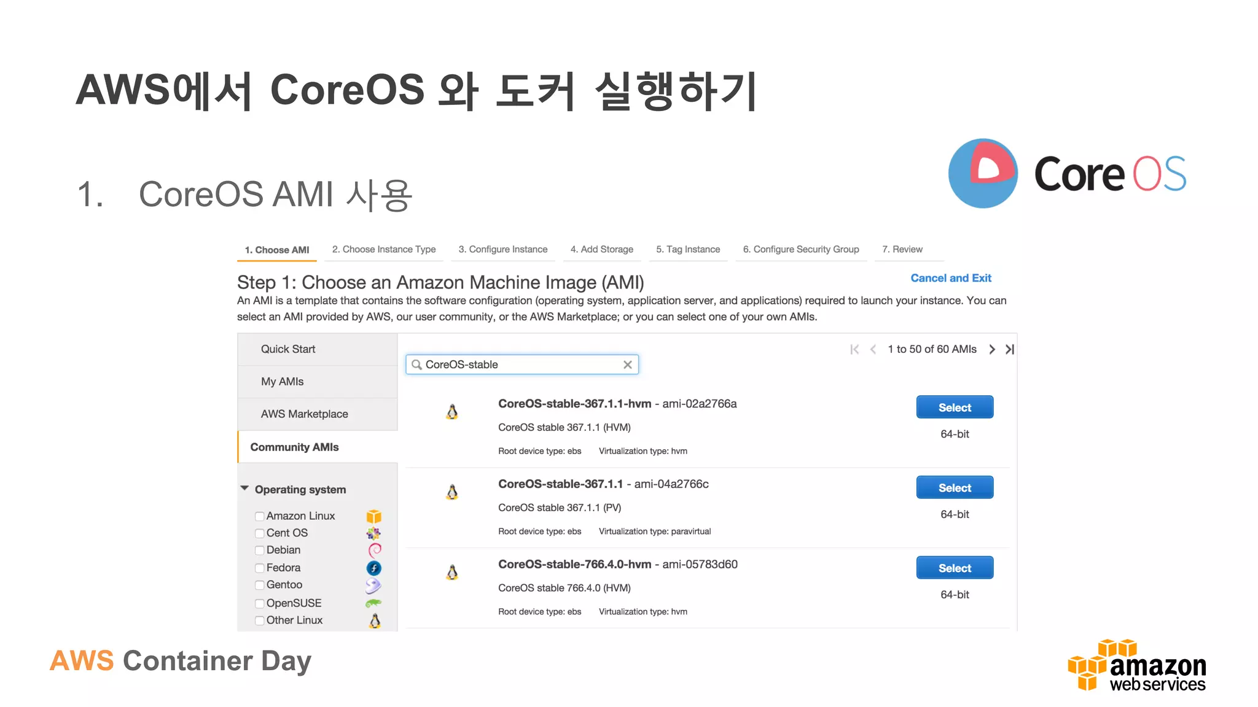The image size is (1258, 707).
Task: Go to 4. Add Storage tab
Action: point(602,249)
